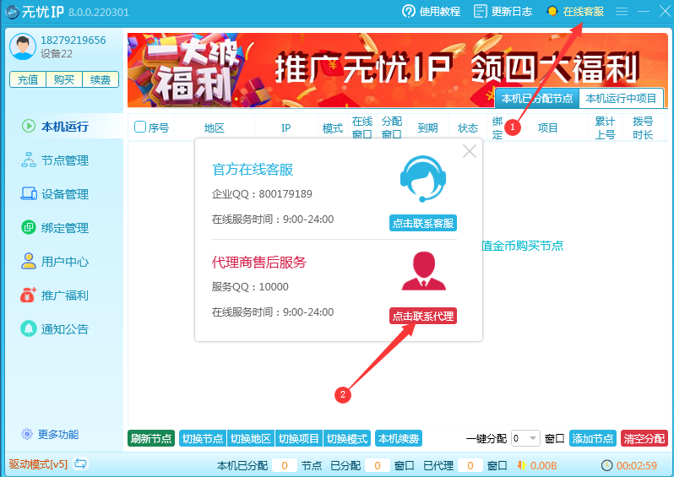Click the 已代理 window count field
The image size is (674, 477).
(470, 465)
